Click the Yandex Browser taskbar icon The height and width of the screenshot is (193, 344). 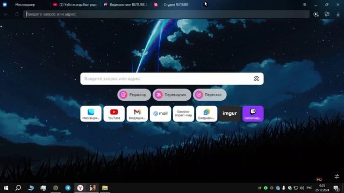pyautogui.click(x=80, y=188)
